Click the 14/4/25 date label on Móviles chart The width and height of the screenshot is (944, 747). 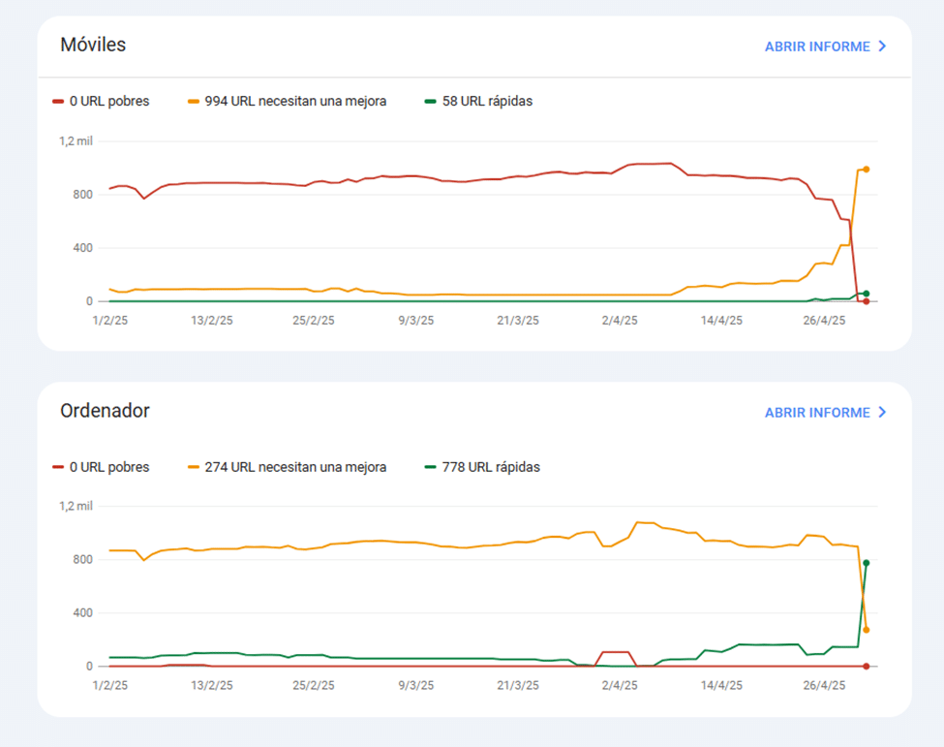[x=722, y=321]
